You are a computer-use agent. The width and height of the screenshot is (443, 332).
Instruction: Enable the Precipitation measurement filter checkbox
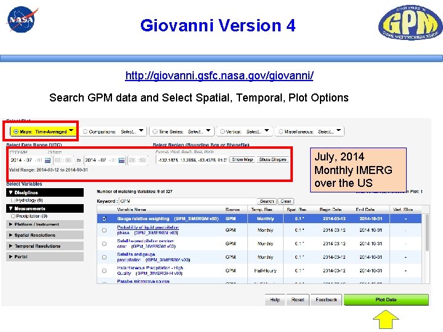click(x=13, y=216)
